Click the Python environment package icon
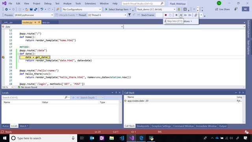 pyautogui.click(x=179, y=9)
